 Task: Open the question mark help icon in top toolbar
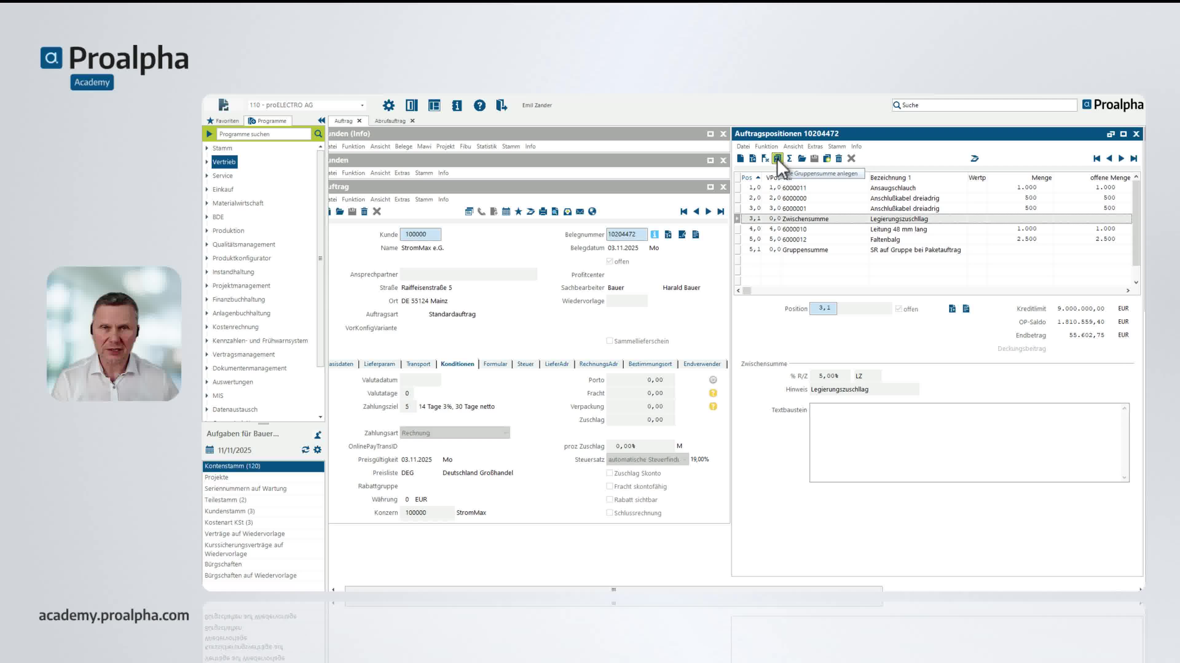479,105
